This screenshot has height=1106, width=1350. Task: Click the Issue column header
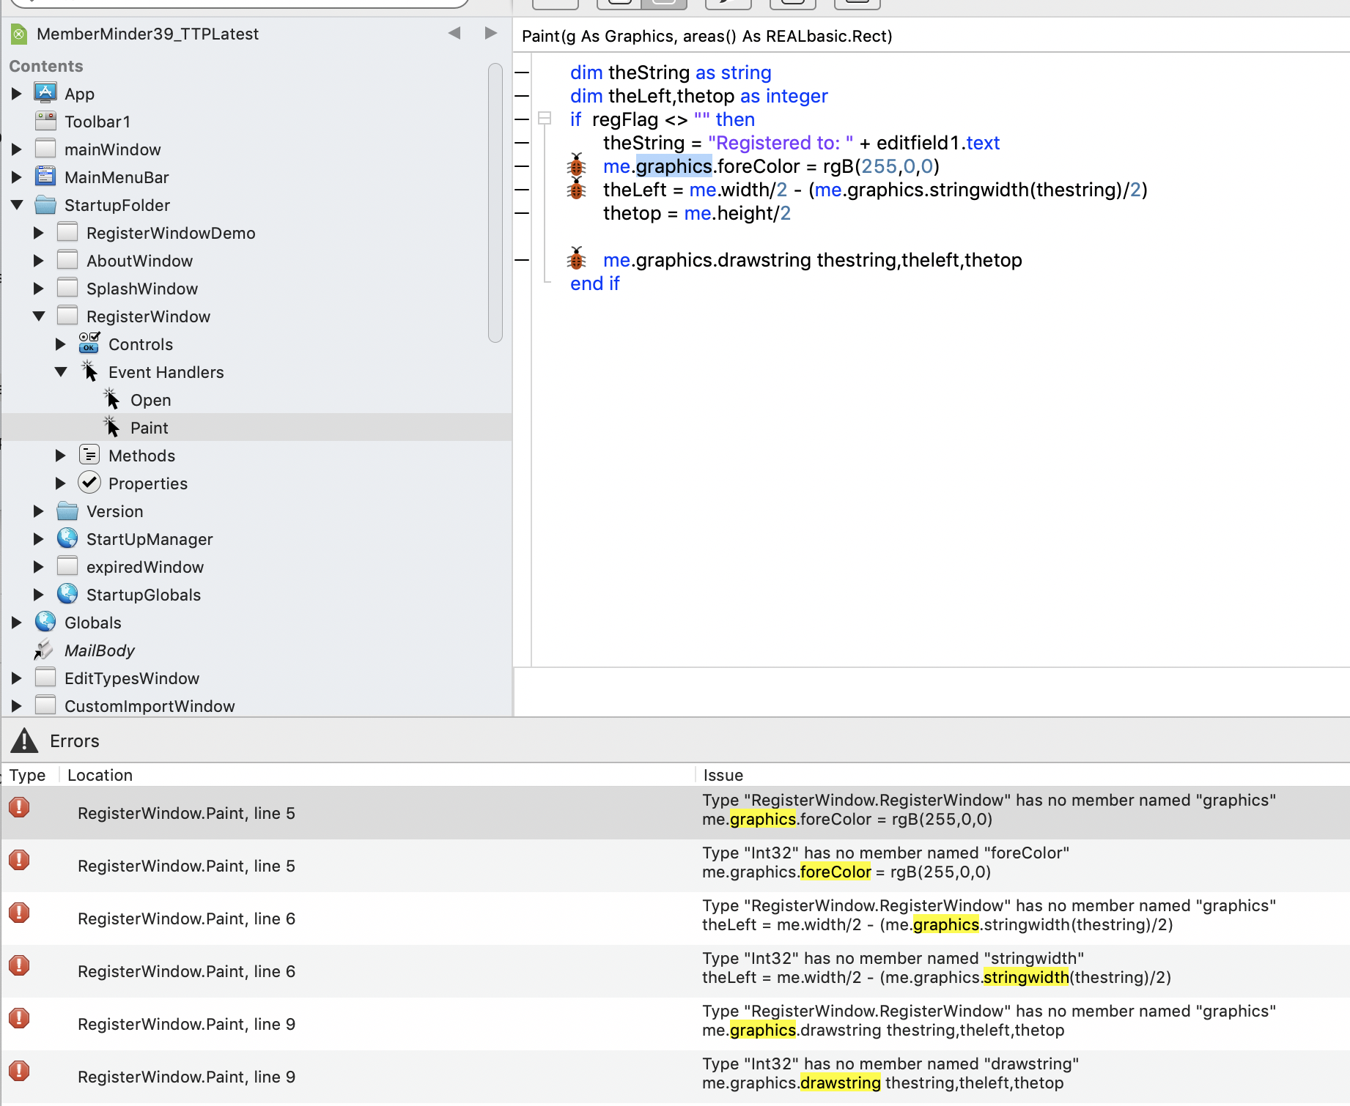click(x=723, y=775)
